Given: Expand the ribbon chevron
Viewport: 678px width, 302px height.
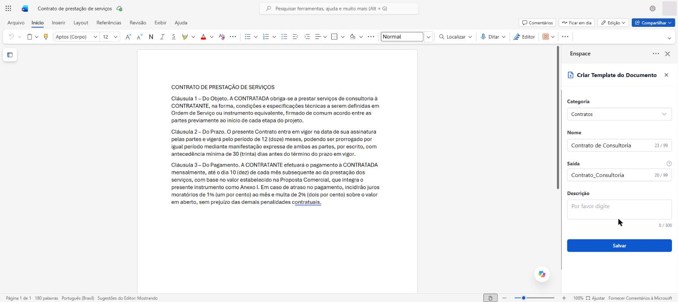Looking at the screenshot, I should coord(669,38).
